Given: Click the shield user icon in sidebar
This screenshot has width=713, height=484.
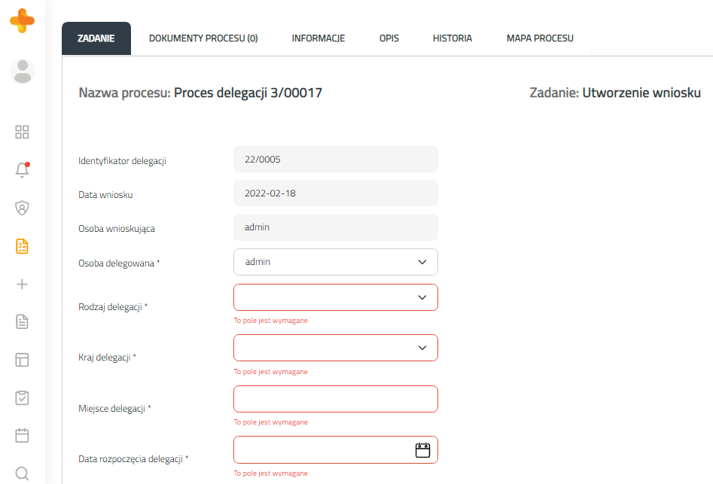Looking at the screenshot, I should (x=23, y=208).
